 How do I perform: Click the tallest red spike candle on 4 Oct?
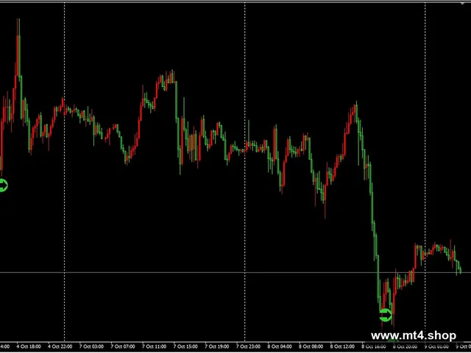click(x=18, y=48)
